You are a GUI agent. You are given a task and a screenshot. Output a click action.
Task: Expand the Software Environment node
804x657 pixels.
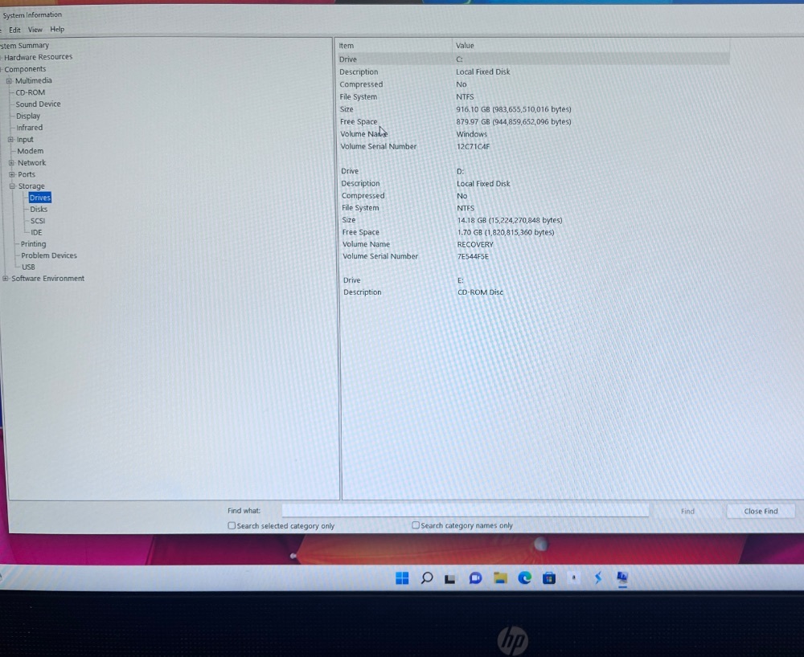coord(6,279)
